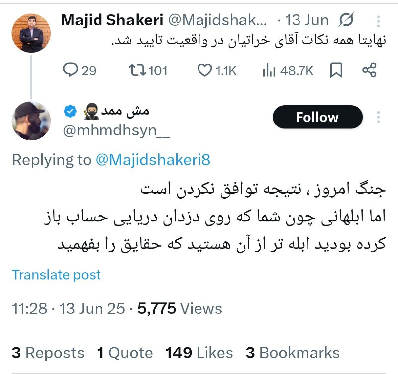Viewport: 398px width, 374px height.
Task: View the 149 Likes list
Action: tap(199, 353)
